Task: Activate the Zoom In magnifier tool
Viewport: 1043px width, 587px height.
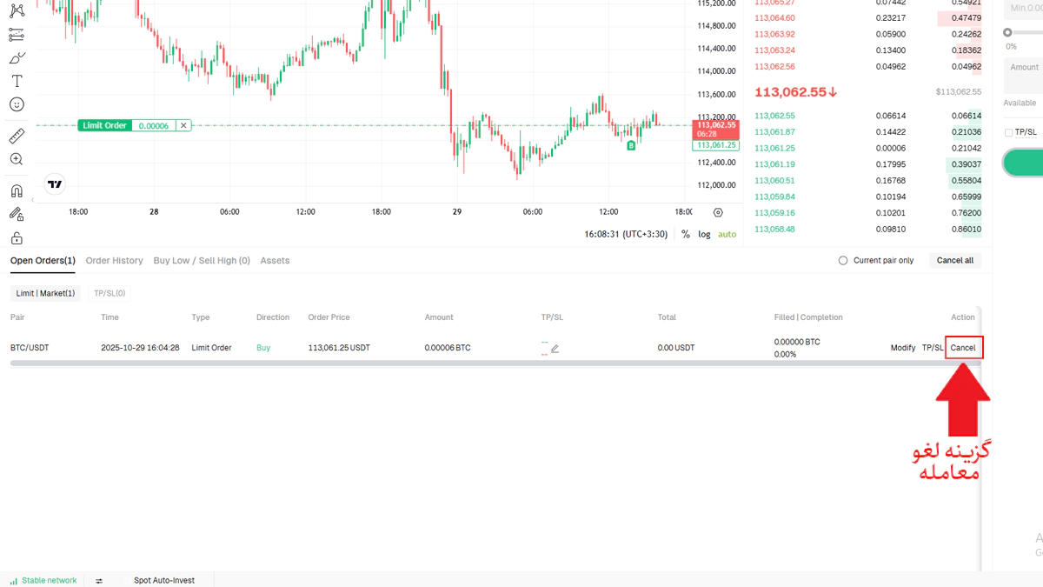Action: (17, 159)
